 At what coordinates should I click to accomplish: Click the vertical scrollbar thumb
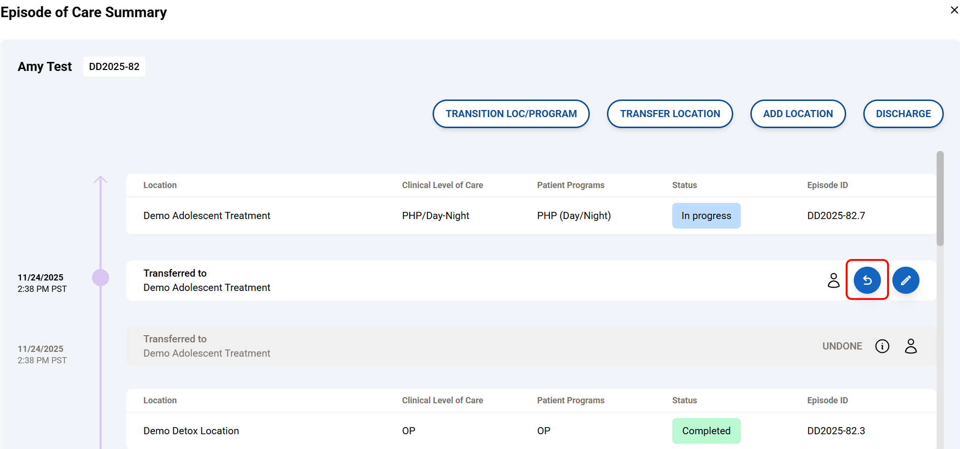pos(940,198)
